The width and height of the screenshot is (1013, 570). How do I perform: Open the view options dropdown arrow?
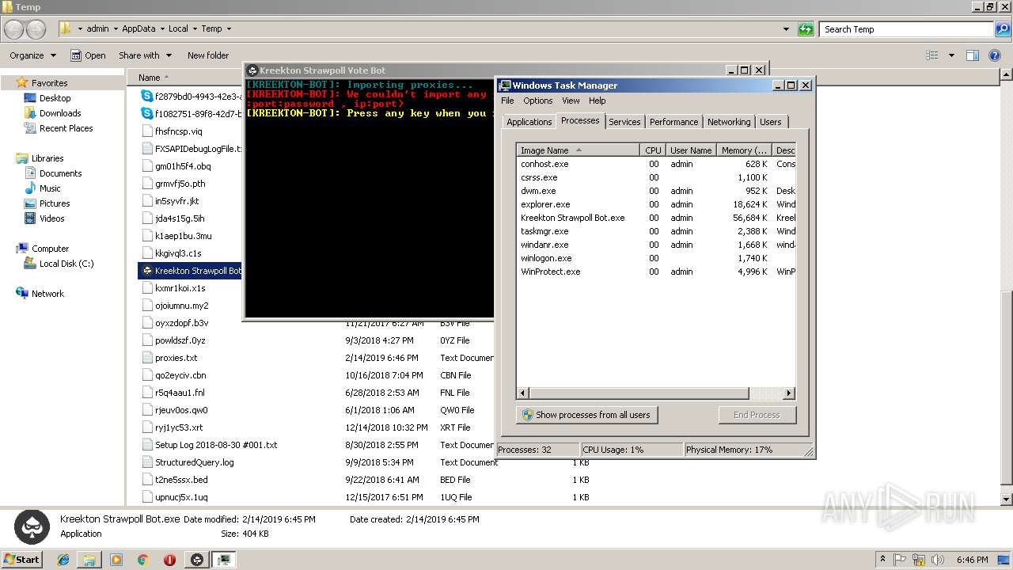click(951, 55)
